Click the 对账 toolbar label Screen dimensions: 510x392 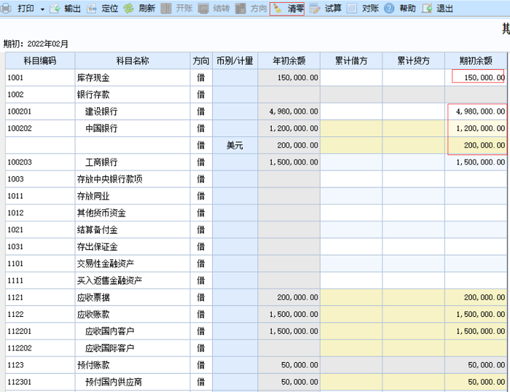pyautogui.click(x=370, y=9)
